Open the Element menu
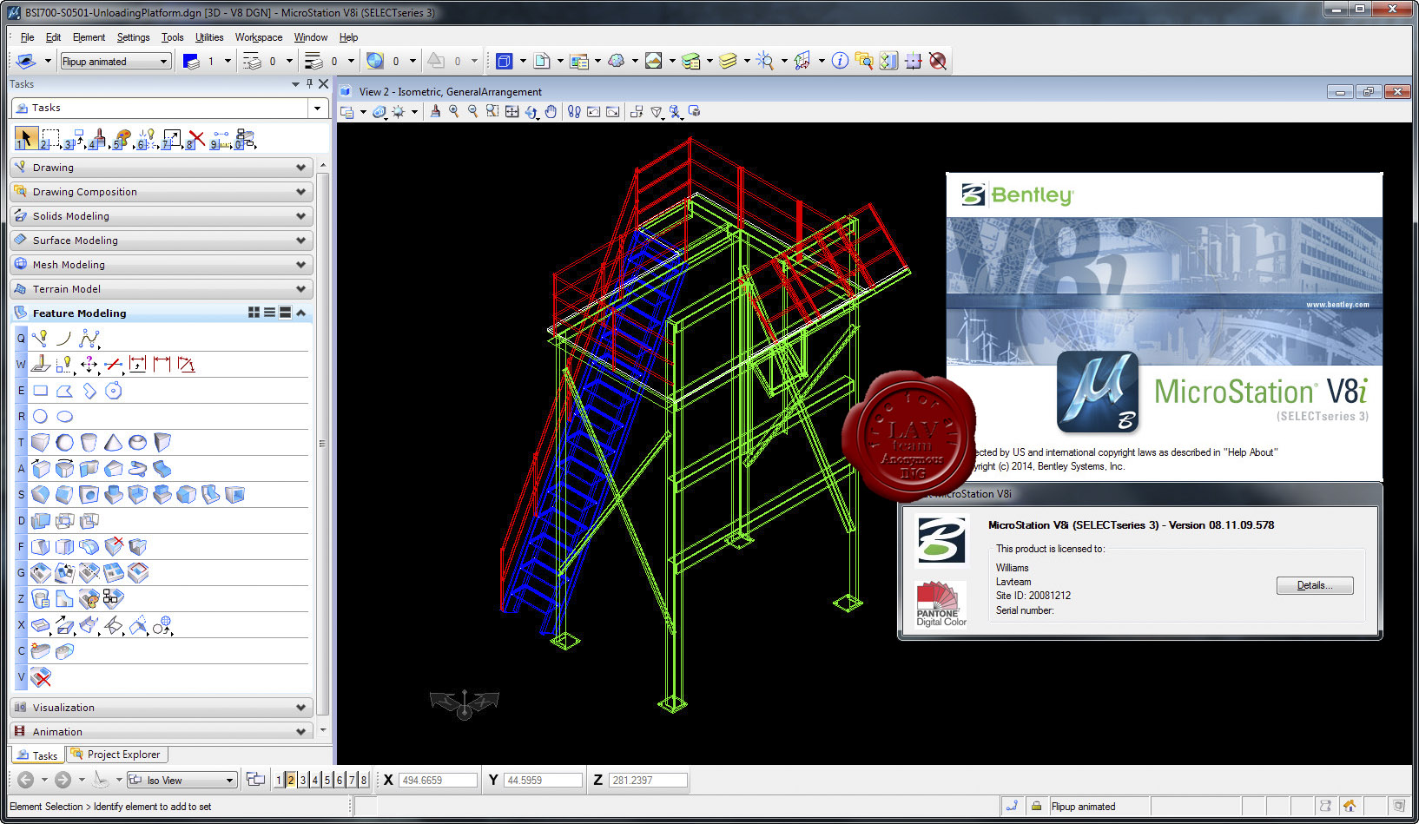 (89, 37)
